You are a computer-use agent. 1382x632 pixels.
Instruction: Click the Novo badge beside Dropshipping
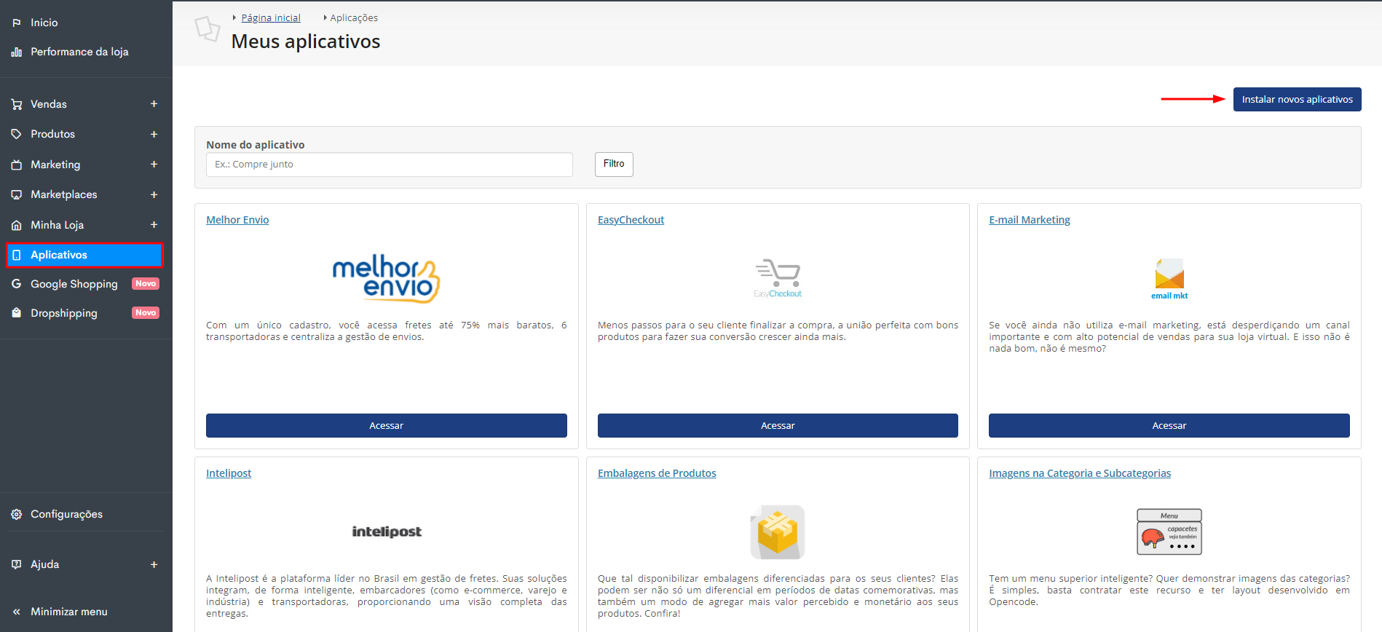tap(146, 313)
